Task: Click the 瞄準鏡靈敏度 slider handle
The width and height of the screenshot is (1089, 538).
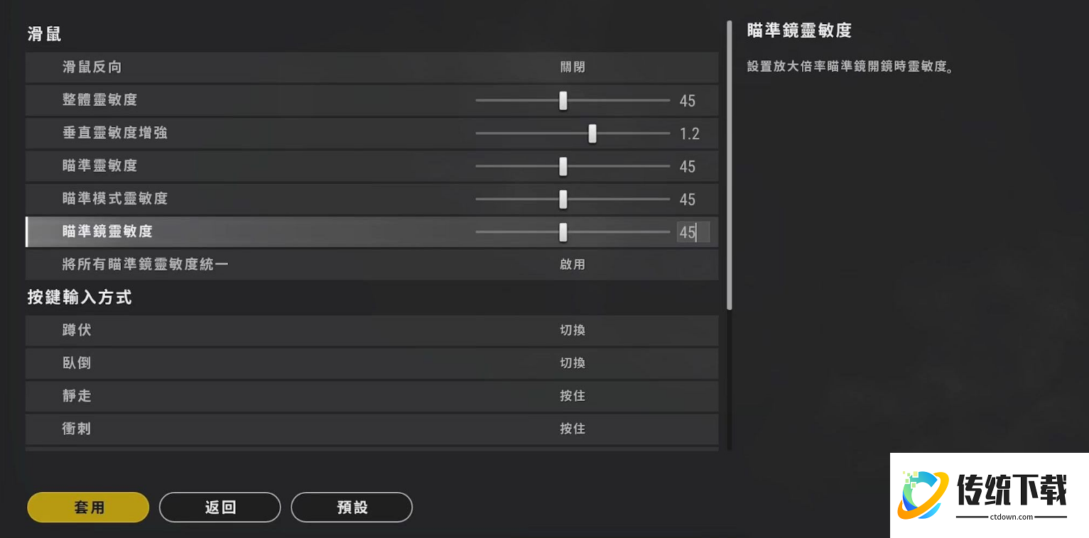Action: tap(564, 232)
